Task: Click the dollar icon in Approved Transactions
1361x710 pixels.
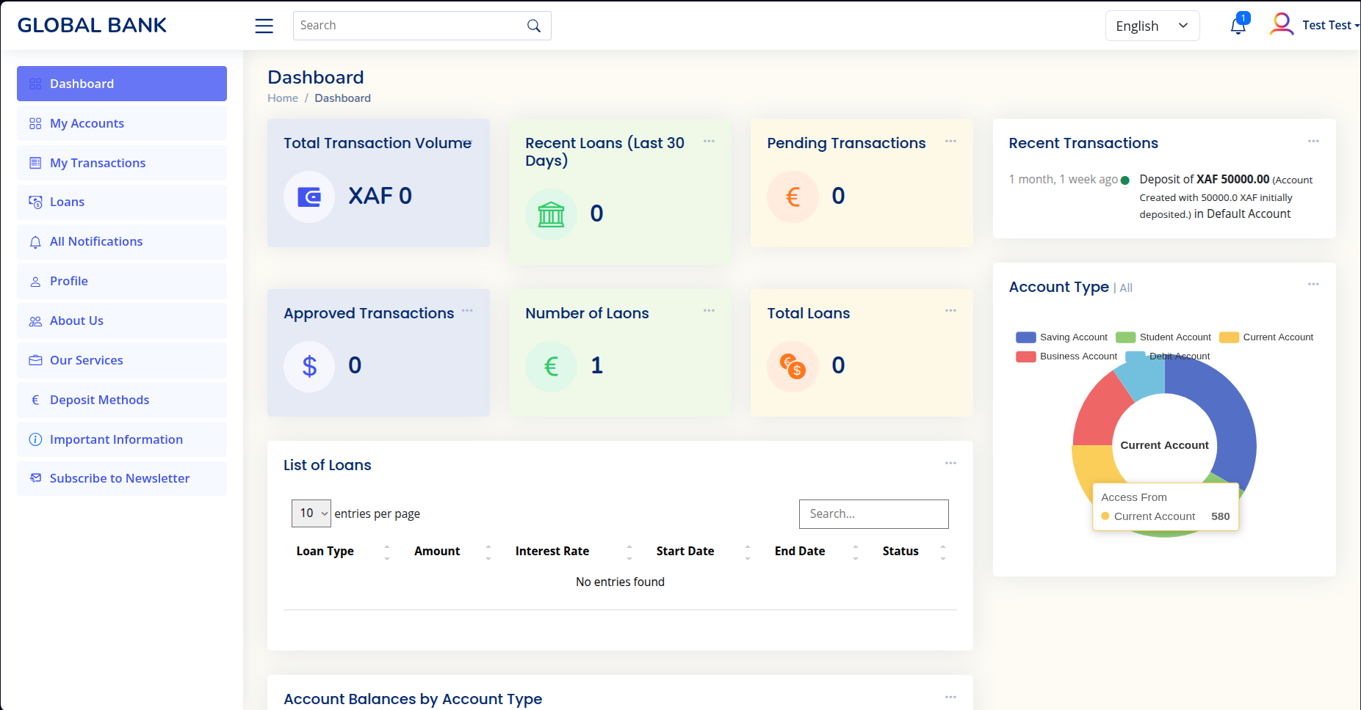Action: pyautogui.click(x=309, y=366)
